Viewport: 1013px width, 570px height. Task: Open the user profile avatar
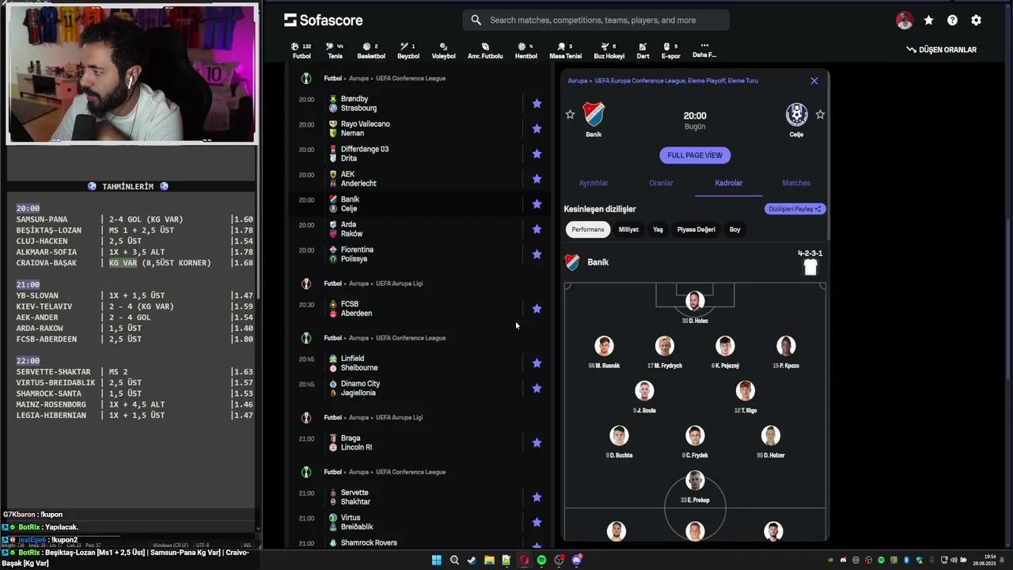[x=905, y=21]
